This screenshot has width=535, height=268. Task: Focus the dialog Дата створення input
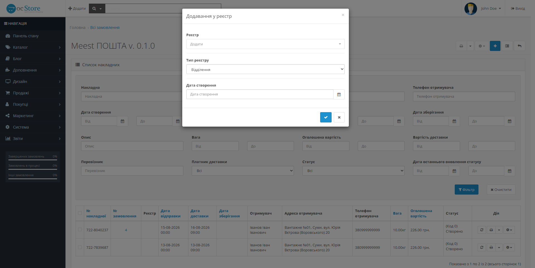click(x=260, y=94)
